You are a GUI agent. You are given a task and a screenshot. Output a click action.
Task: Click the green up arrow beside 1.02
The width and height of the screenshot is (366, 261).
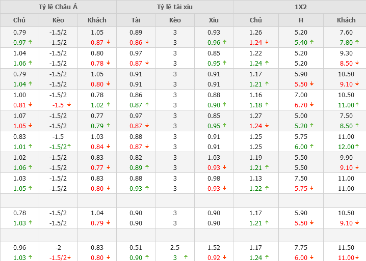click(x=108, y=105)
